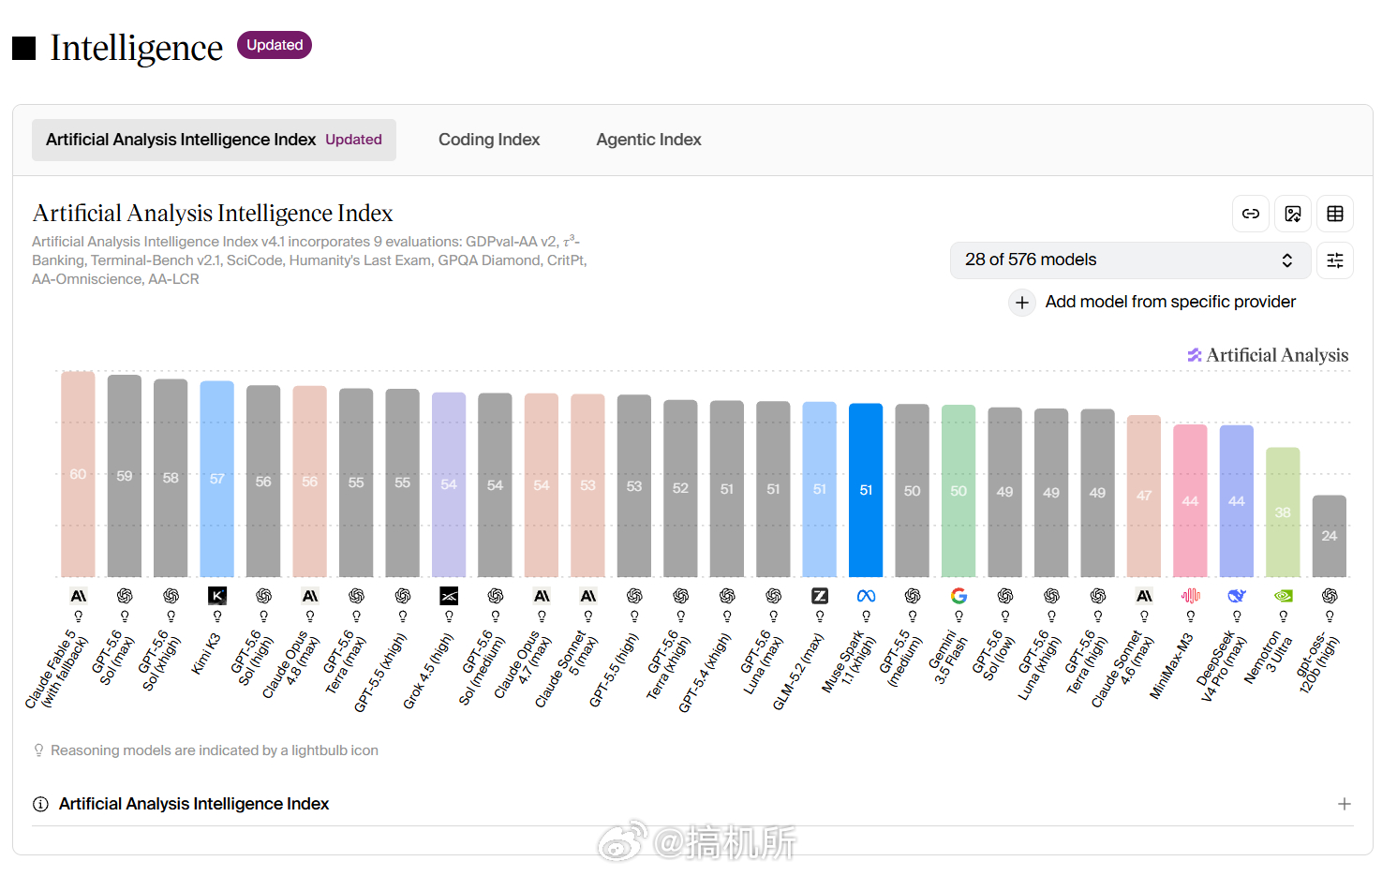Click the info icon beside Intelligence Index footer
This screenshot has height=876, width=1397.
pos(40,804)
